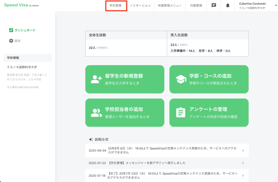This screenshot has width=278, height=182.
Task: Click the dashboard grid icon
Action: pyautogui.click(x=11, y=30)
